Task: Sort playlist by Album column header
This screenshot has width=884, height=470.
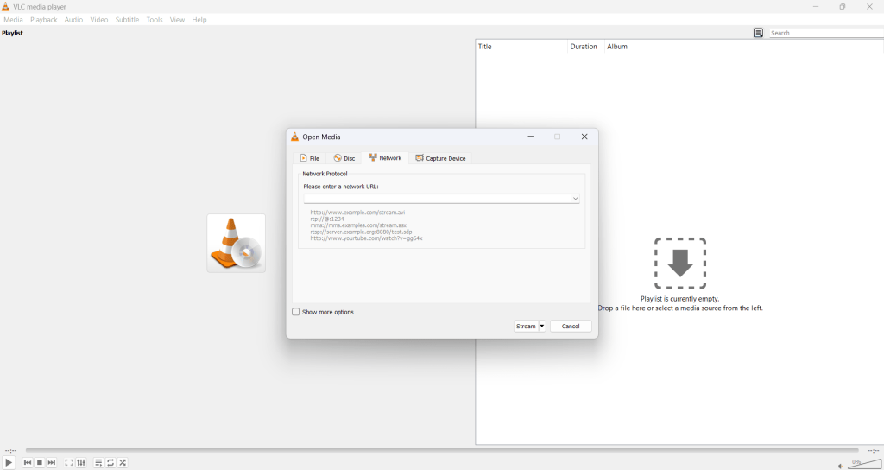Action: coord(744,47)
